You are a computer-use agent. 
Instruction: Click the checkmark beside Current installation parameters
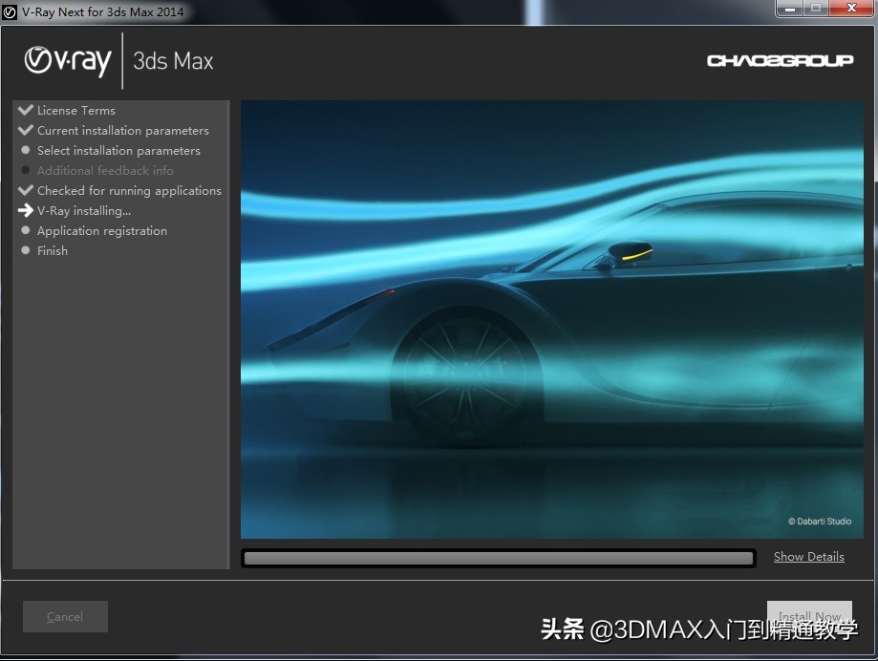pyautogui.click(x=24, y=130)
